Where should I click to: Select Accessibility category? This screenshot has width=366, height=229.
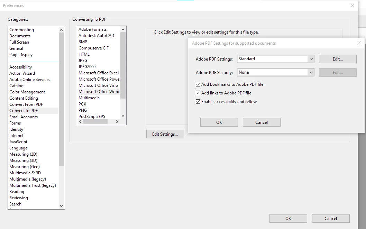click(20, 67)
